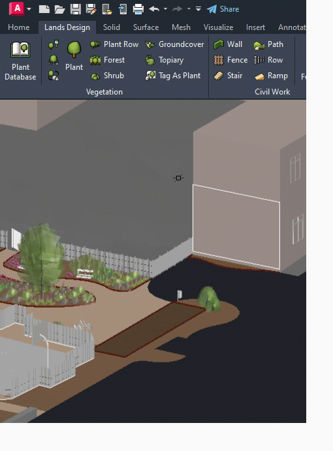The width and height of the screenshot is (333, 451).
Task: Select the Lands Design tab
Action: pyautogui.click(x=67, y=27)
